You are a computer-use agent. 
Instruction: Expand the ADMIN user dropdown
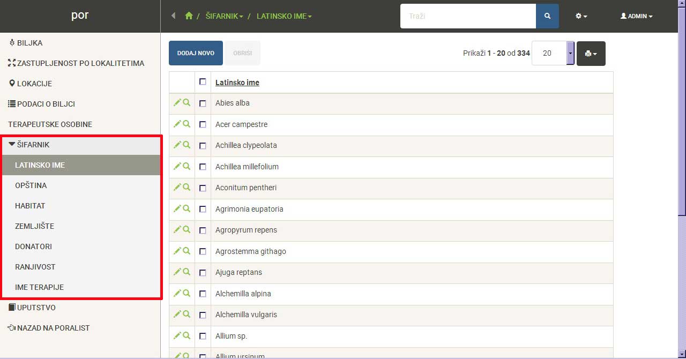coord(636,16)
